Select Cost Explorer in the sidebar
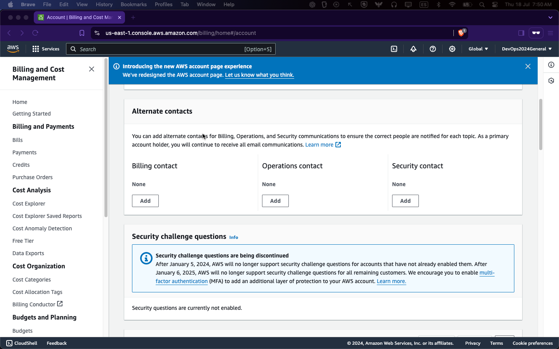This screenshot has height=349, width=559. 29,204
